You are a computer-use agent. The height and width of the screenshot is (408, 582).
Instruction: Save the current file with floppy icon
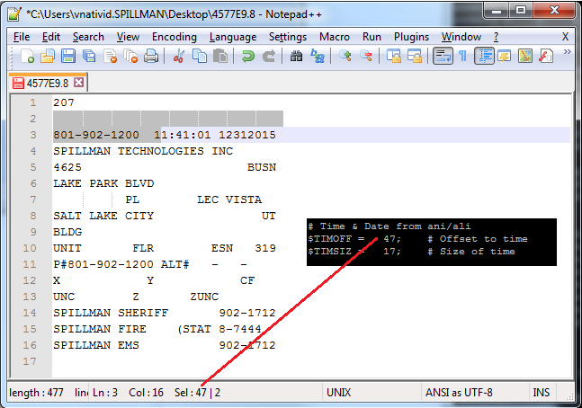68,57
